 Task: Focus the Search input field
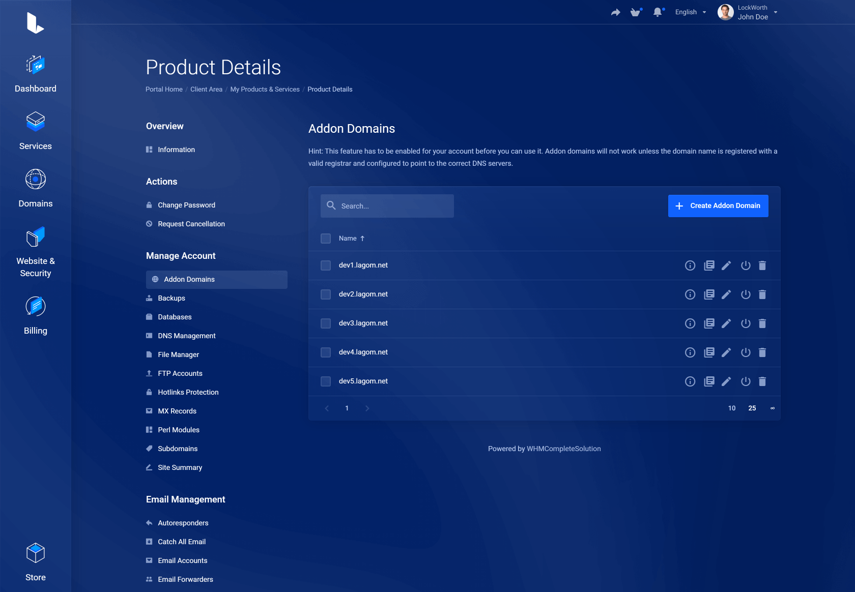387,206
